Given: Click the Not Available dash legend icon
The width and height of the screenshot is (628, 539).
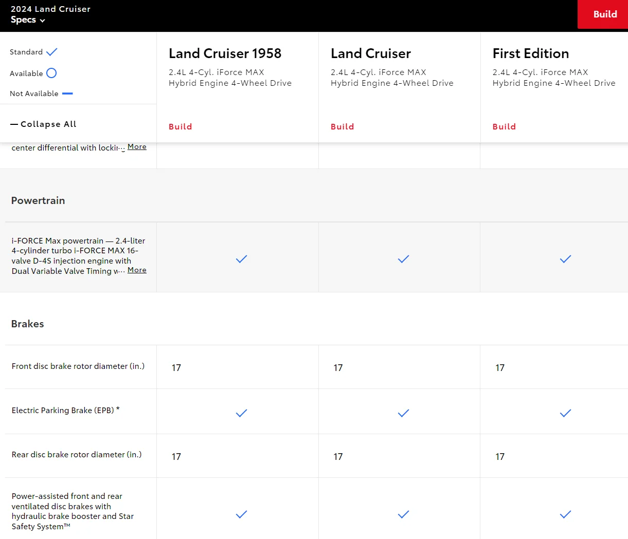Looking at the screenshot, I should [67, 94].
